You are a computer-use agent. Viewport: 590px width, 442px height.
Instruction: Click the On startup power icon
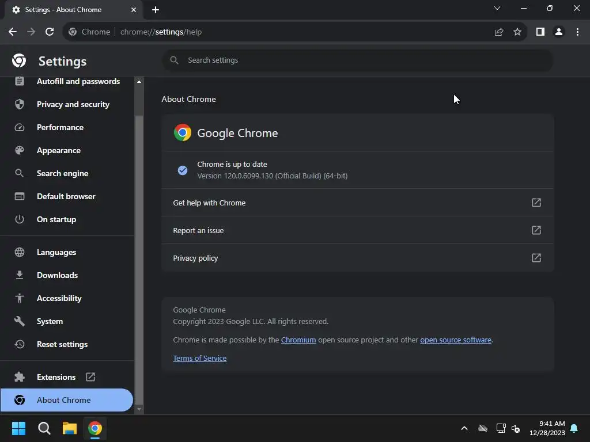tap(20, 219)
